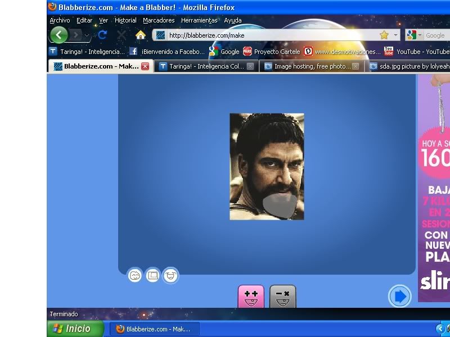The height and width of the screenshot is (337, 450).
Task: Open the Historial menu
Action: click(x=125, y=20)
